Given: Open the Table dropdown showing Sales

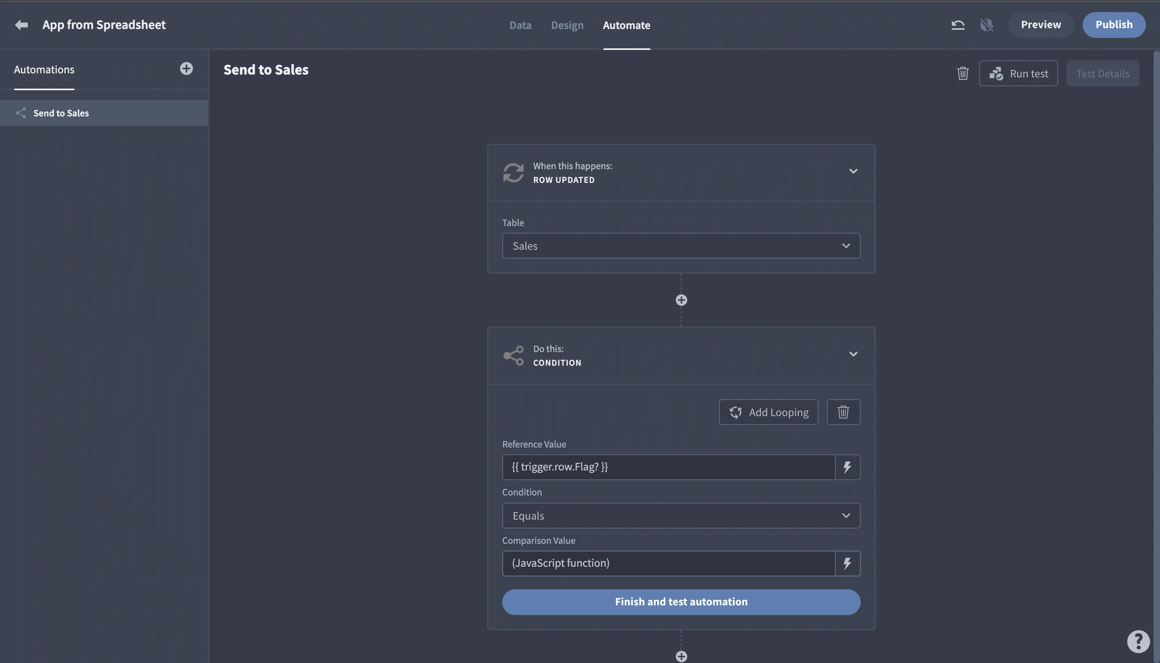Looking at the screenshot, I should coord(681,246).
